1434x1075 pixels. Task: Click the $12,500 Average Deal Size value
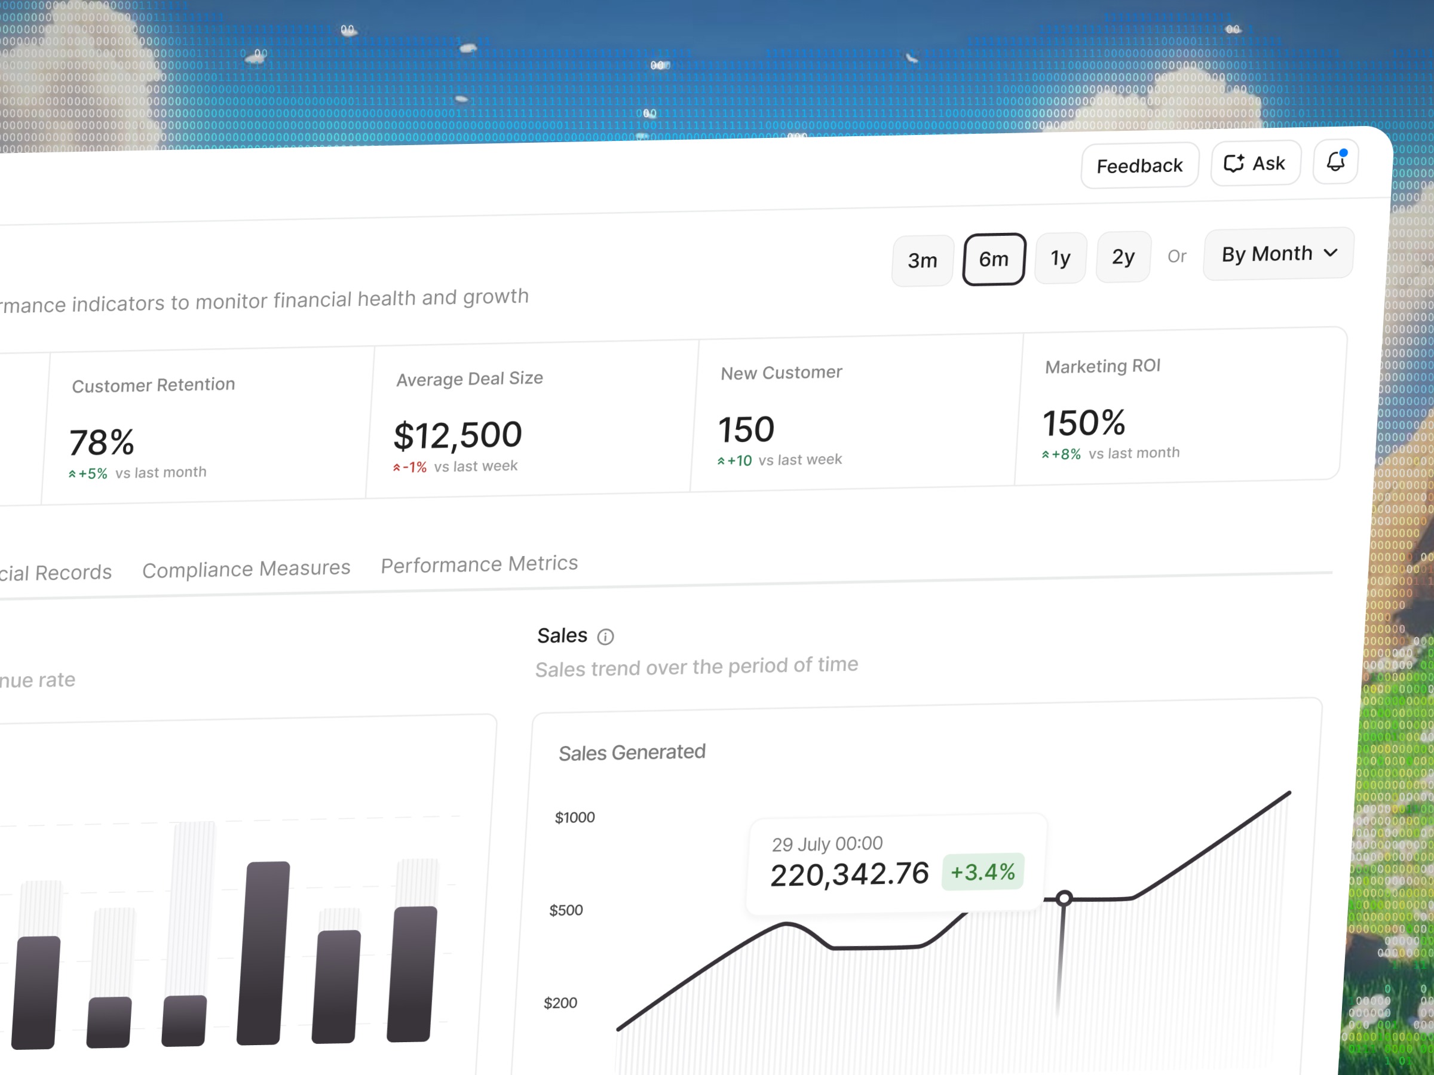pyautogui.click(x=458, y=435)
